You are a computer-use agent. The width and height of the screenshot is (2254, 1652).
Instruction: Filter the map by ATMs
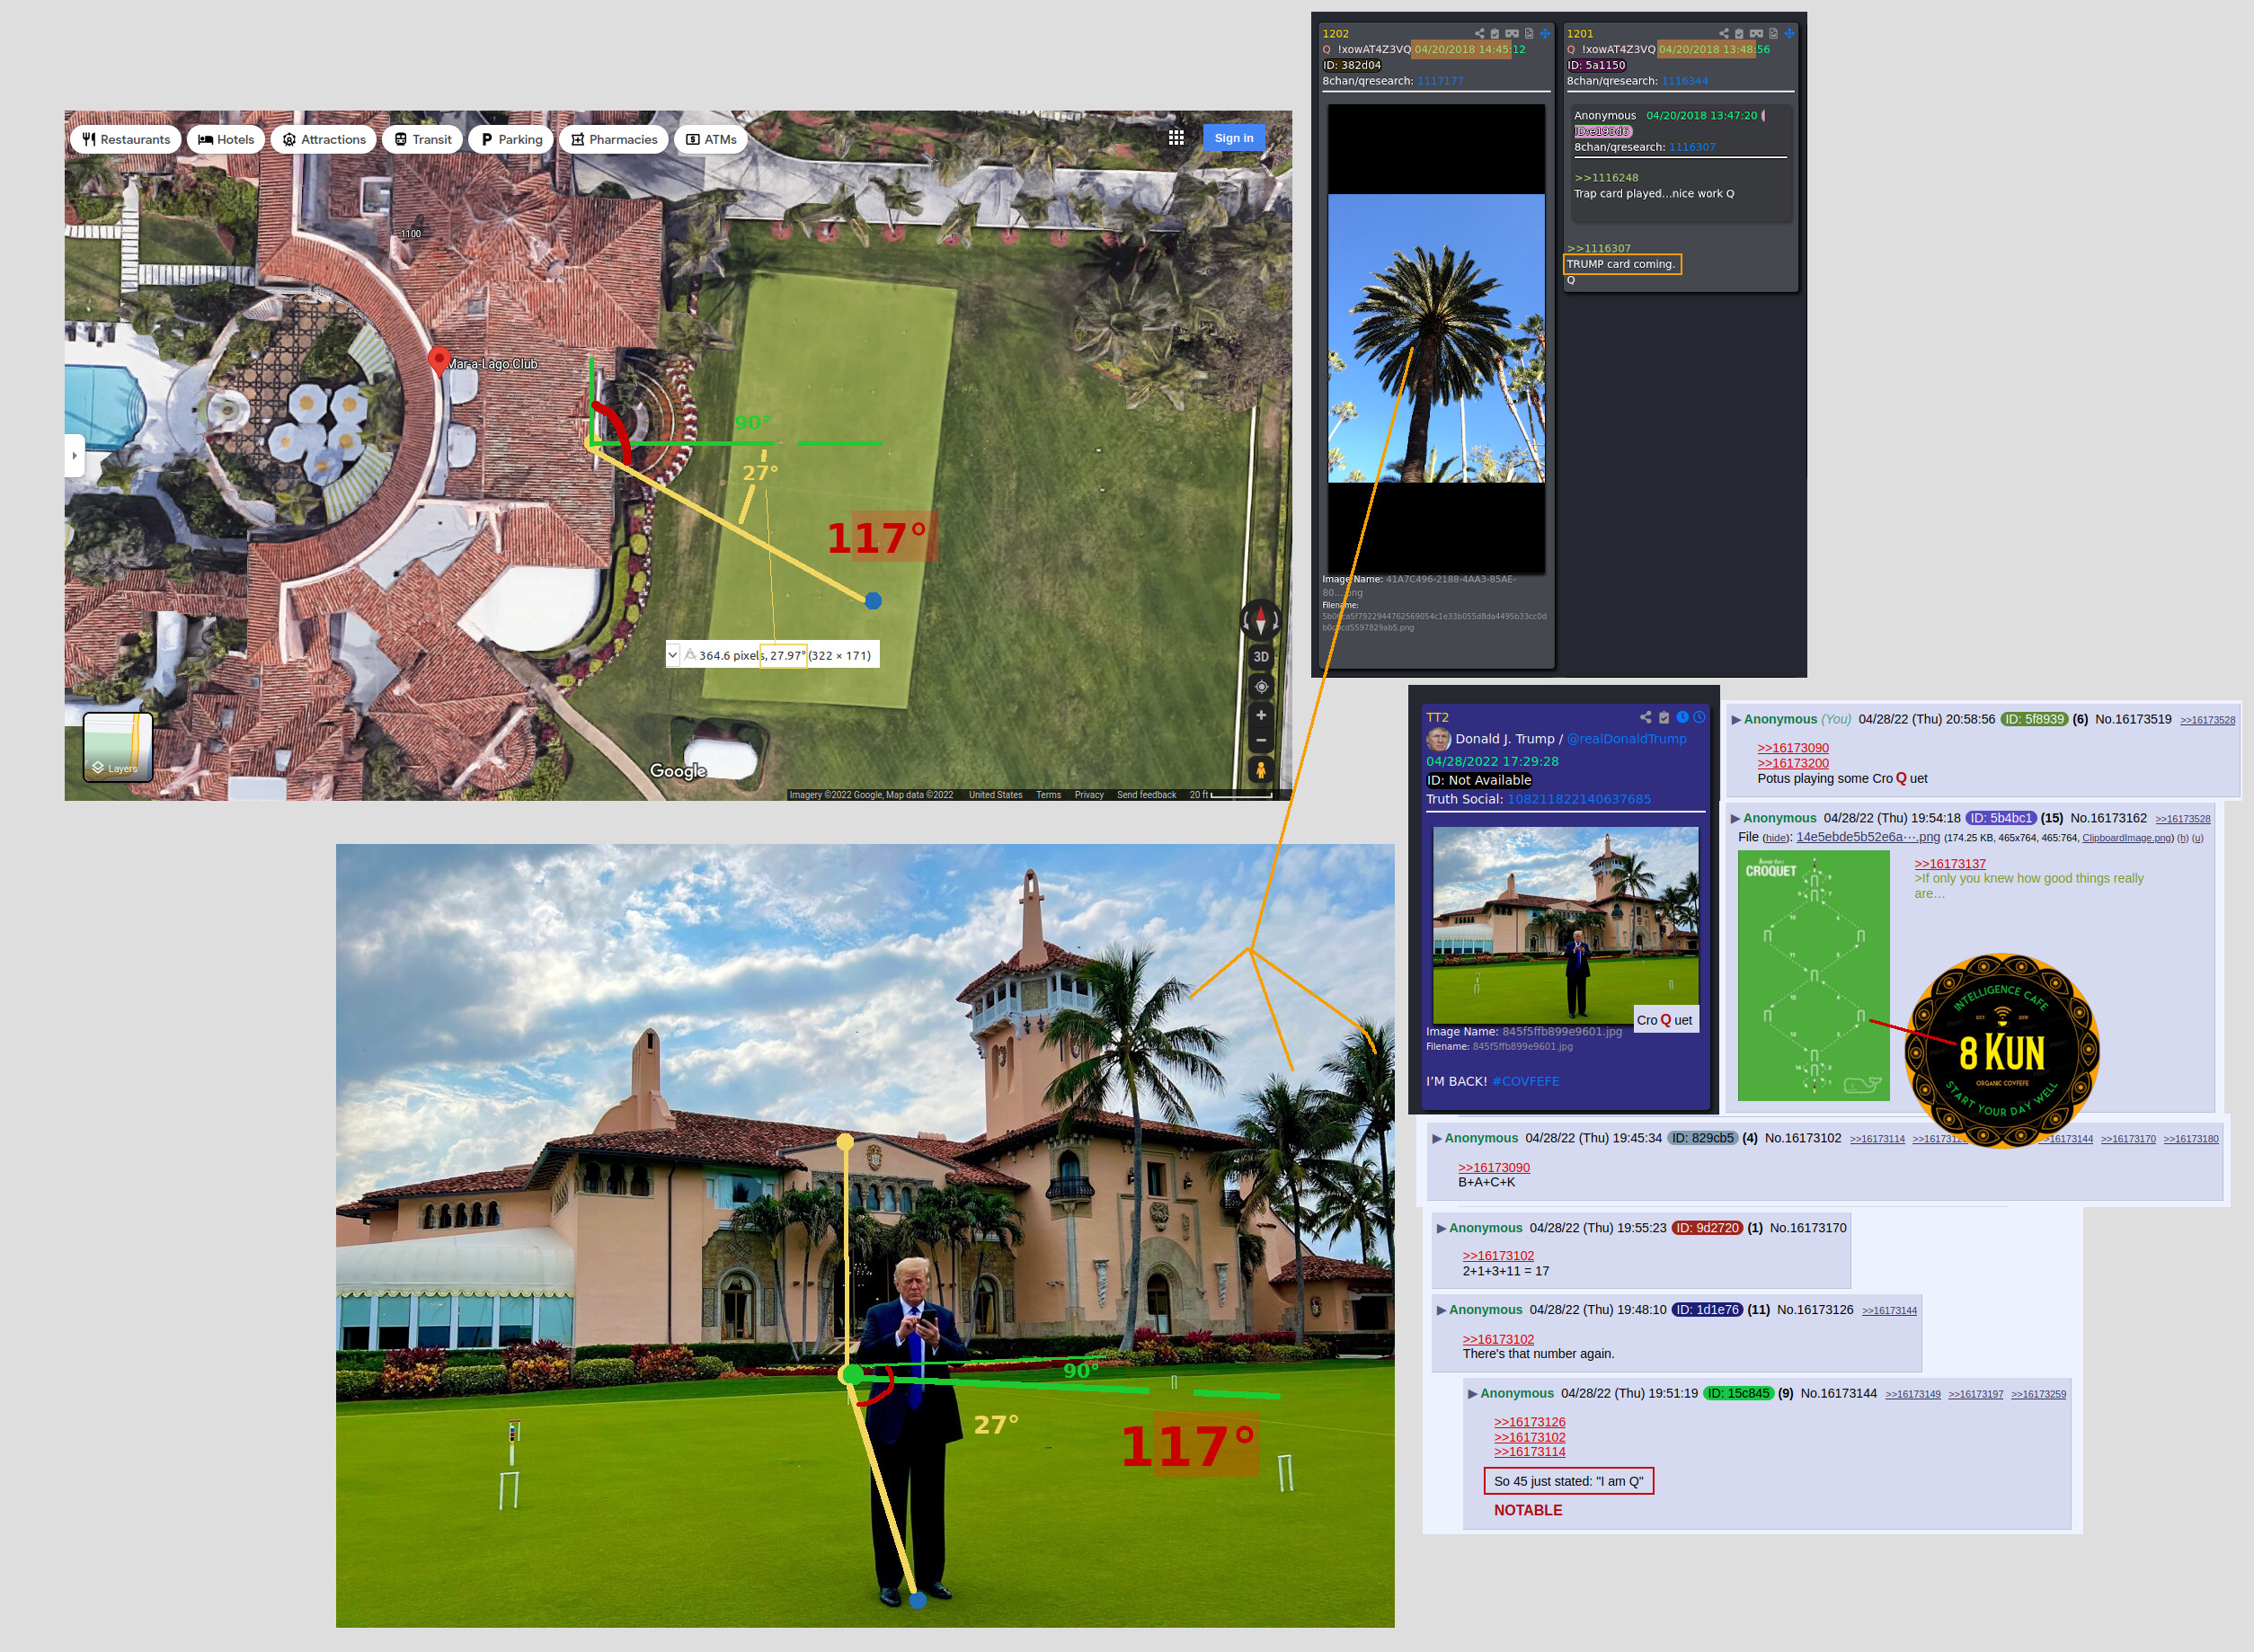coord(711,139)
